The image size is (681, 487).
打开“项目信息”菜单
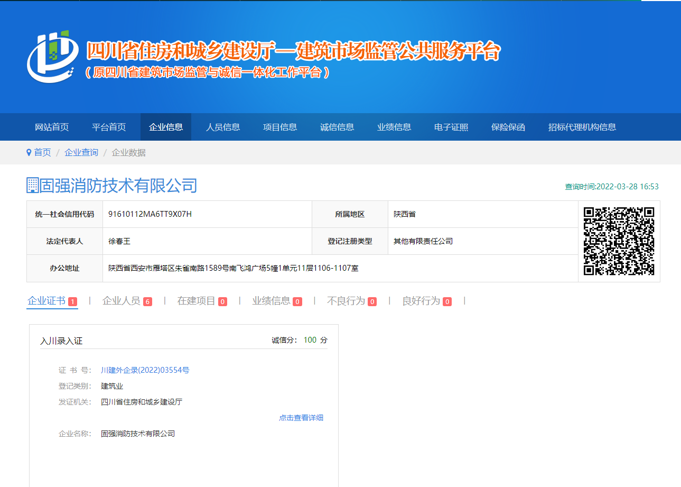click(279, 127)
